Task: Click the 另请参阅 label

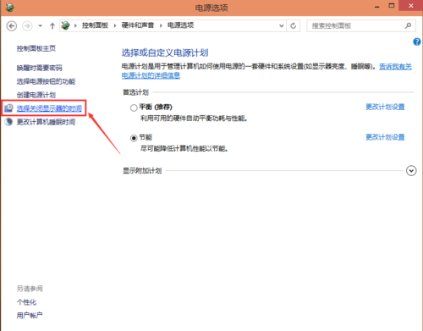Action: (30, 289)
